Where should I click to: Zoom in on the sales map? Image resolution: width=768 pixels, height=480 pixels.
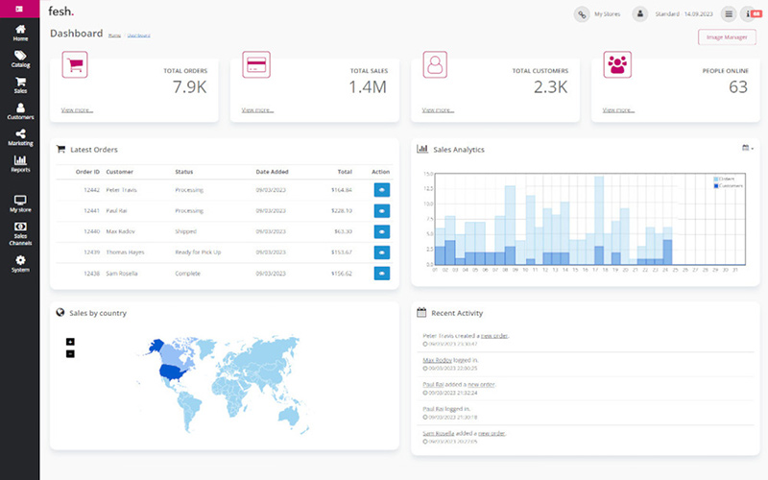(70, 342)
